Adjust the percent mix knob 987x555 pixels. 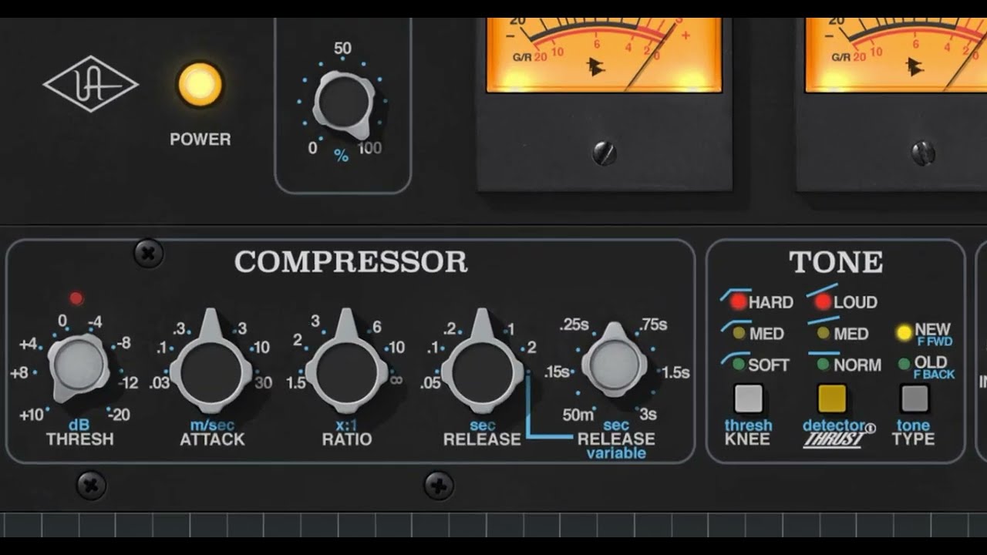tap(345, 103)
